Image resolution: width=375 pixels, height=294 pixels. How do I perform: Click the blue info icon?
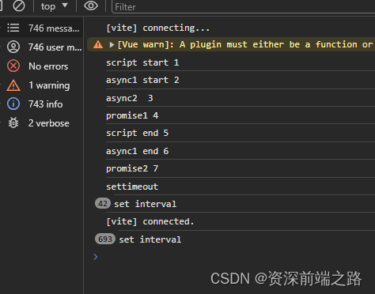point(13,104)
